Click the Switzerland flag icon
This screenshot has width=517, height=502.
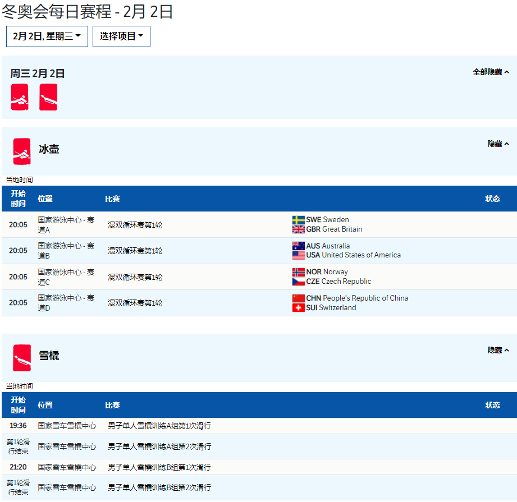tap(298, 308)
